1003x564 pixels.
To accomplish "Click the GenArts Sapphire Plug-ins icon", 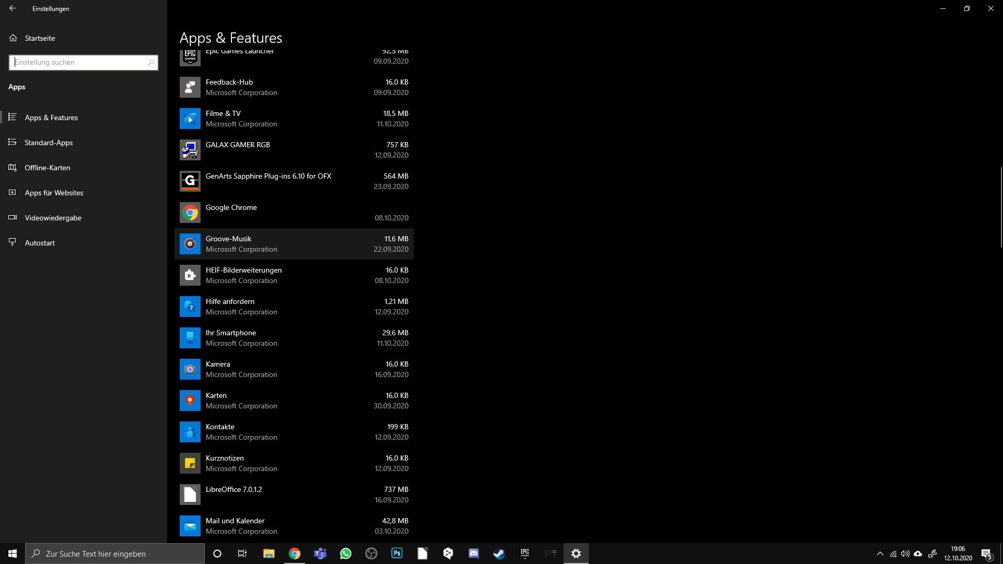I will click(x=190, y=181).
